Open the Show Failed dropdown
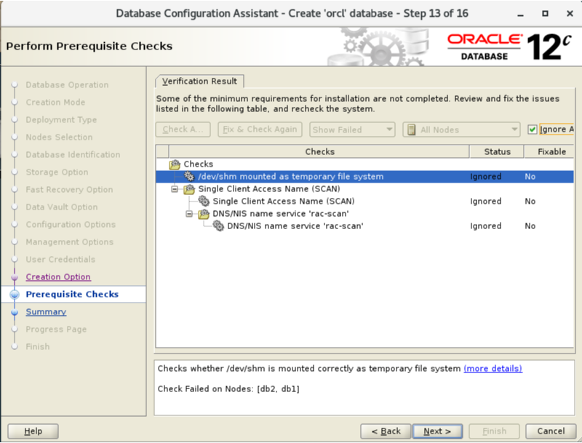The image size is (582, 443). pos(352,129)
